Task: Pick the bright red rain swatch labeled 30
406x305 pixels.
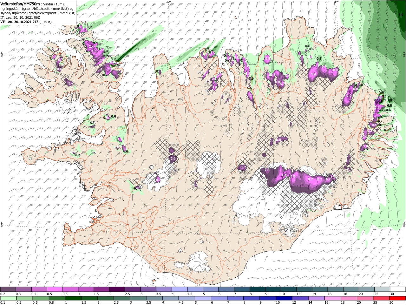Action: pyautogui.click(x=397, y=298)
